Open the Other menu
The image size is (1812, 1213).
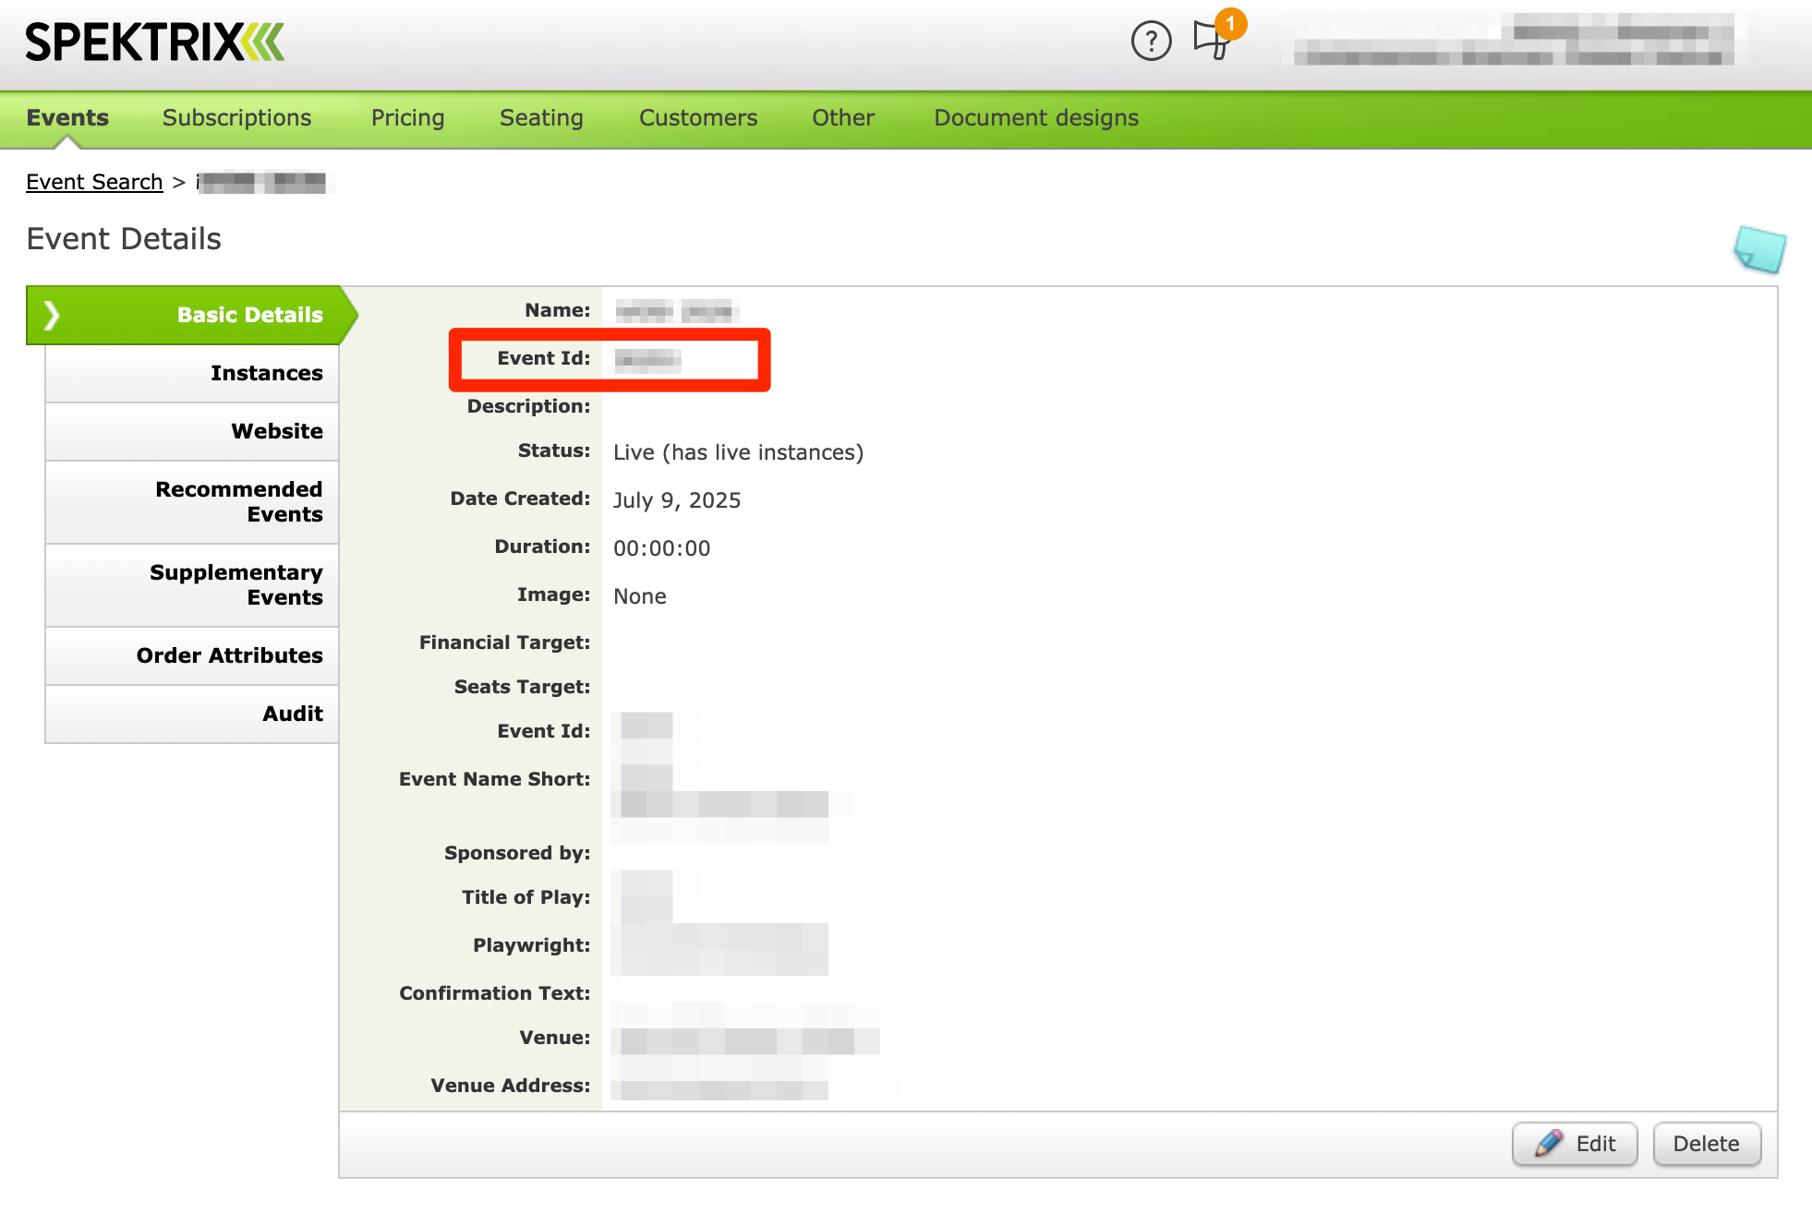(842, 118)
